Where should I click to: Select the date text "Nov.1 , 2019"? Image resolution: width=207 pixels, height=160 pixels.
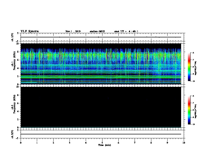73,31
